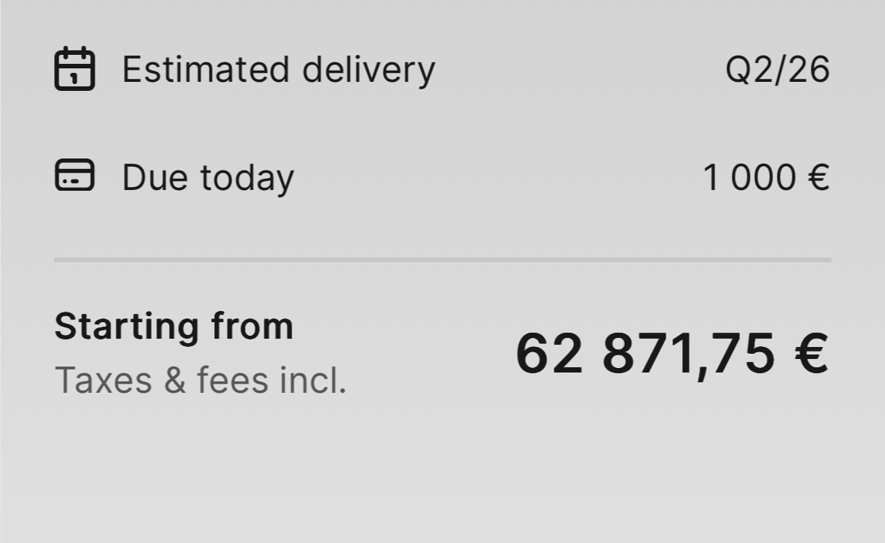Click the bold word "Starting"

(125, 327)
